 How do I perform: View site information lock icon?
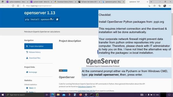click(24, 6)
